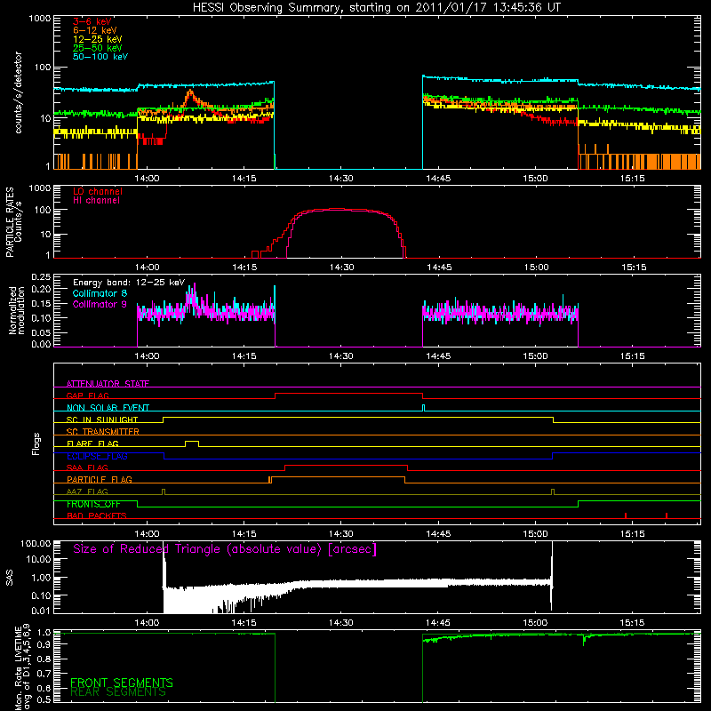Select the red 3-6 keV legend label
The image size is (711, 711).
(x=92, y=21)
